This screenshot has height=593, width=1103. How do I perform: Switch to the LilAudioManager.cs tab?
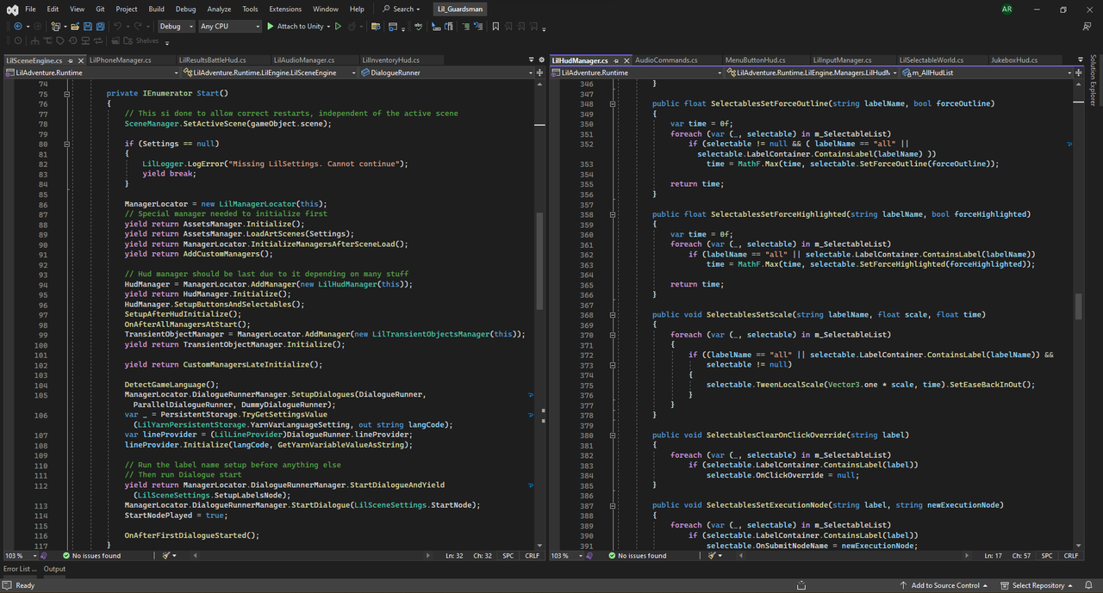[x=303, y=60]
